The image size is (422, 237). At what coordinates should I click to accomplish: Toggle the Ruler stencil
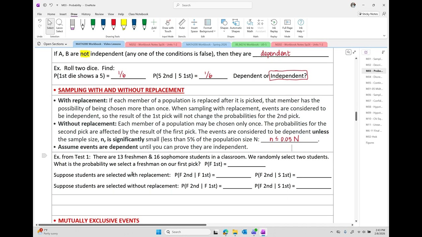click(182, 24)
